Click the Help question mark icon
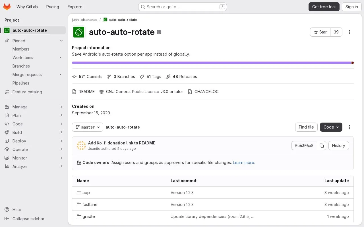364x227 pixels. pyautogui.click(x=7, y=210)
